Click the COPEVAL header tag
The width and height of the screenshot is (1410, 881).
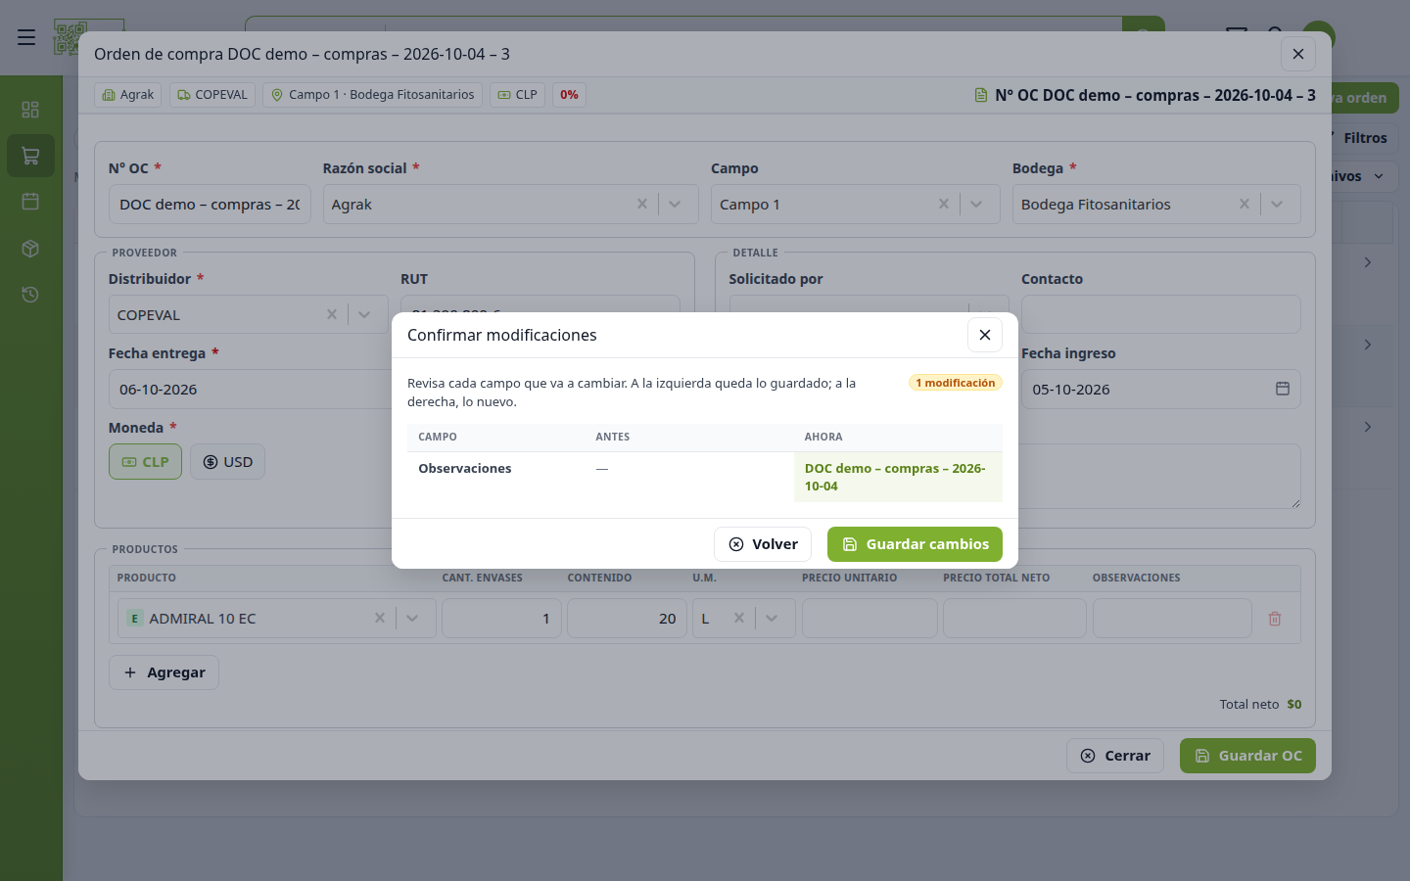212,95
